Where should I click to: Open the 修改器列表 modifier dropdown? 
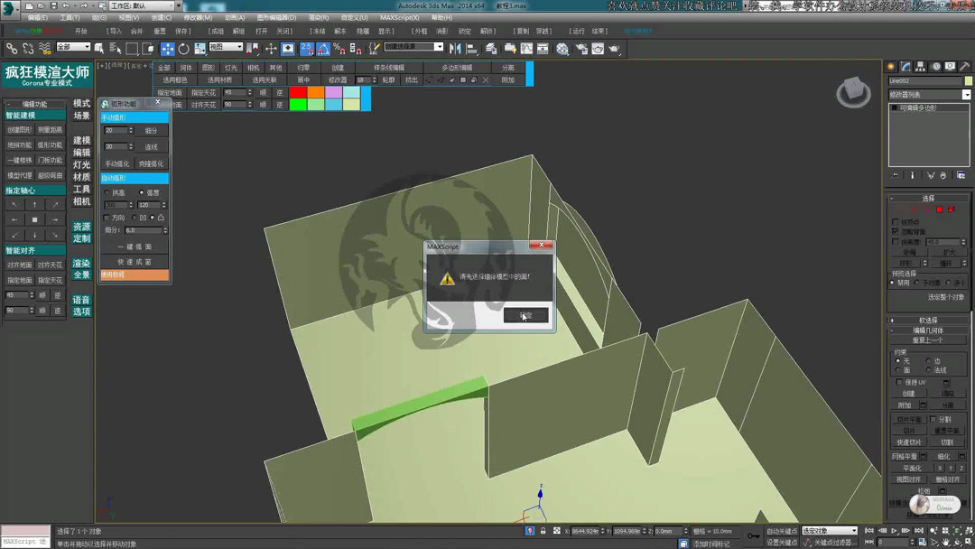925,93
